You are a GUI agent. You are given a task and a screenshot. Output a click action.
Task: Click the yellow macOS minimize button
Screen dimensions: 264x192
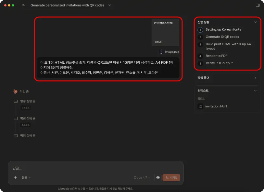[x=9, y=5]
